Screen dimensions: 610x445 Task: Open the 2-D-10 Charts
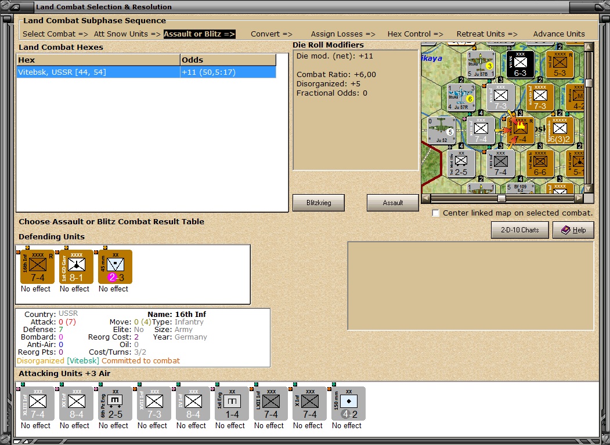(519, 230)
